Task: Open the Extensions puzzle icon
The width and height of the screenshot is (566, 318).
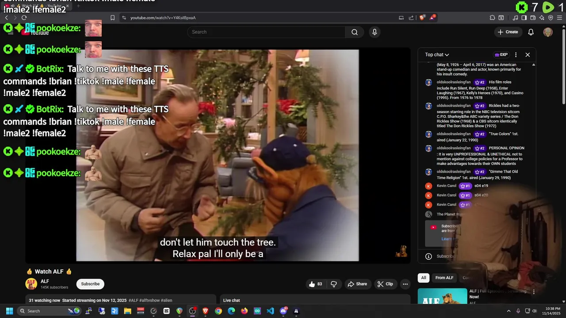Action: 492,18
